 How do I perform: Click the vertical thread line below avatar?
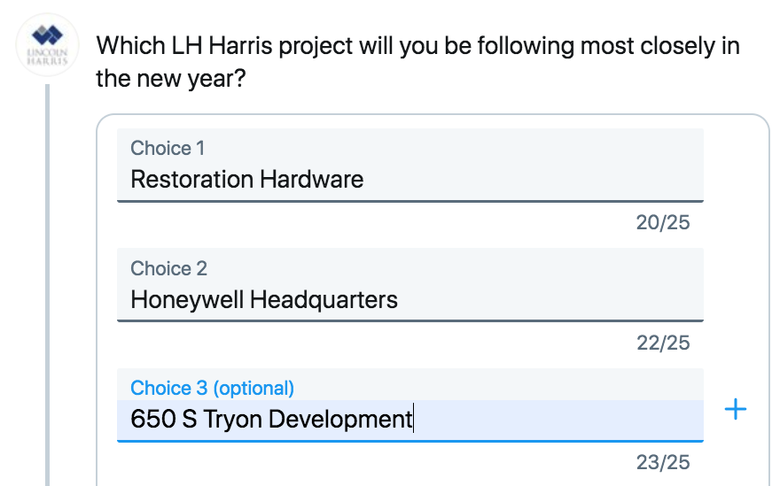(49, 283)
